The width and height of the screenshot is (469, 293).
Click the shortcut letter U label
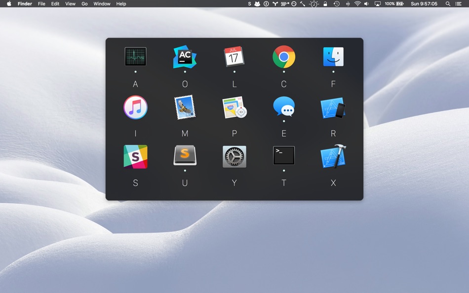[185, 183]
